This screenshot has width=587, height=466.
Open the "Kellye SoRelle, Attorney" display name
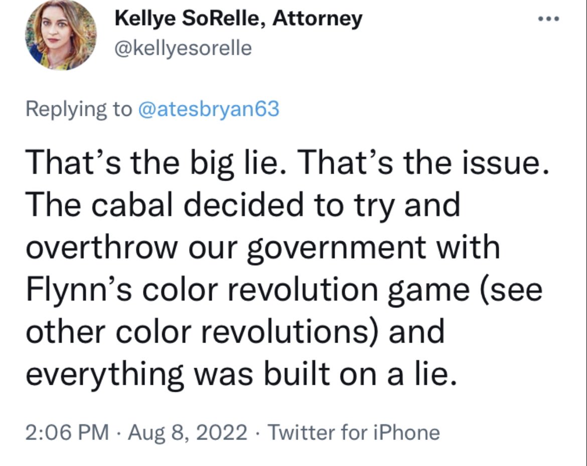tap(238, 20)
